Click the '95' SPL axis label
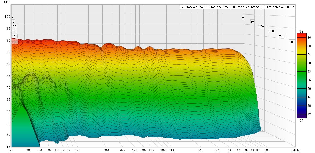 pos(8,29)
